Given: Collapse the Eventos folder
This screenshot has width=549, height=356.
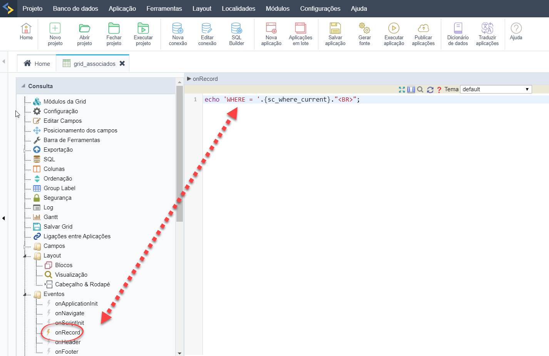Looking at the screenshot, I should pyautogui.click(x=25, y=294).
